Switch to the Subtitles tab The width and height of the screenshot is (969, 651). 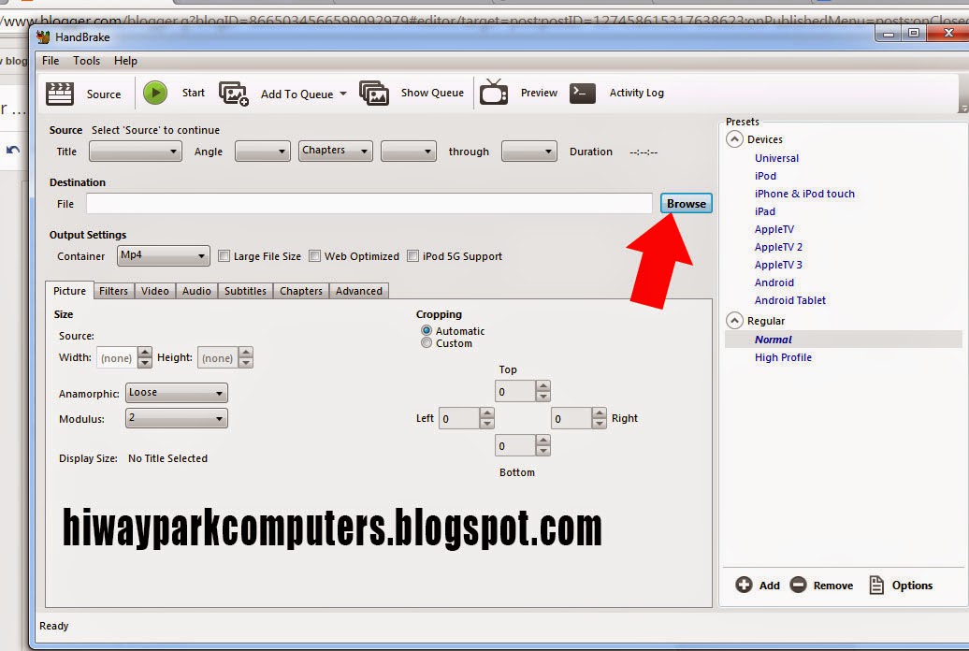(245, 291)
